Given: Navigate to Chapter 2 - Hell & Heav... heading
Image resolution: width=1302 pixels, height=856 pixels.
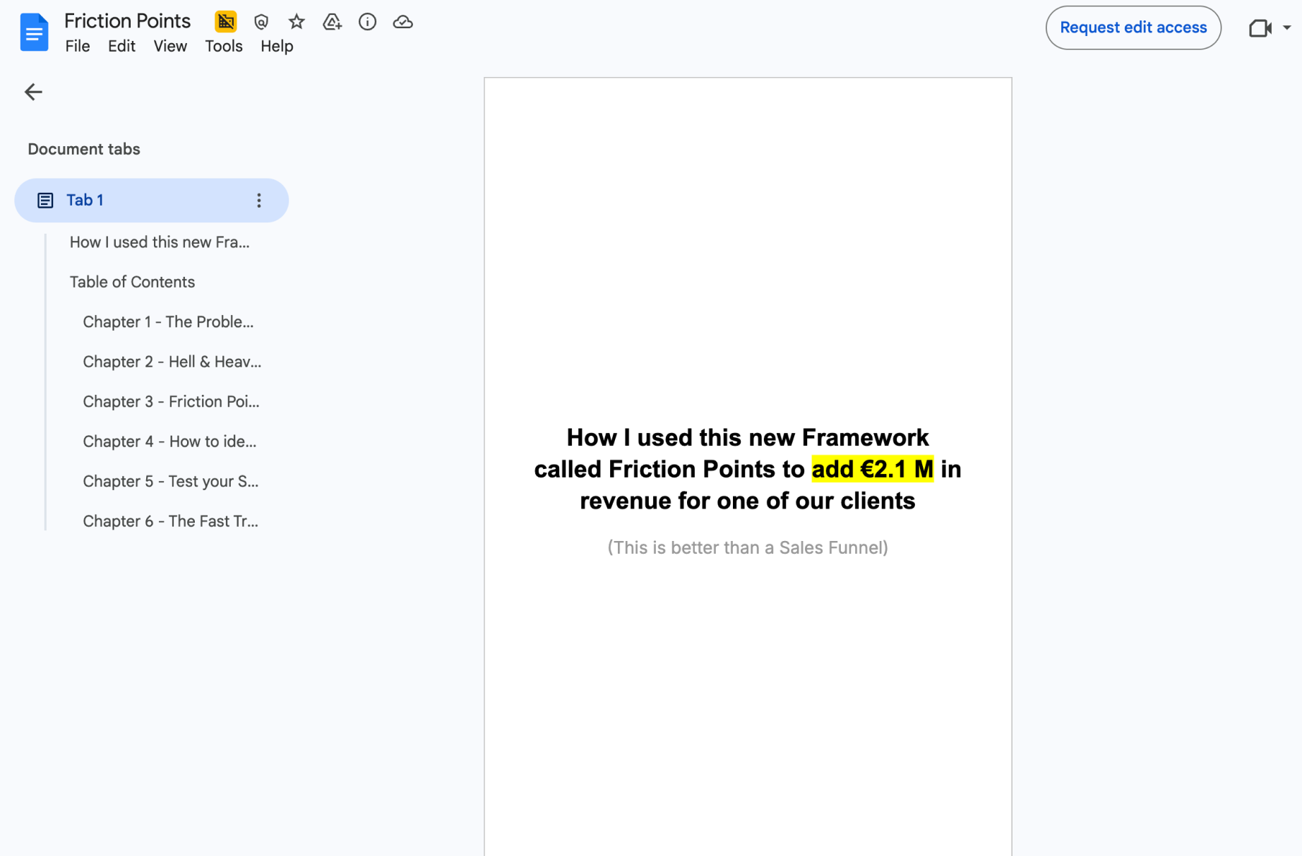Looking at the screenshot, I should point(172,362).
